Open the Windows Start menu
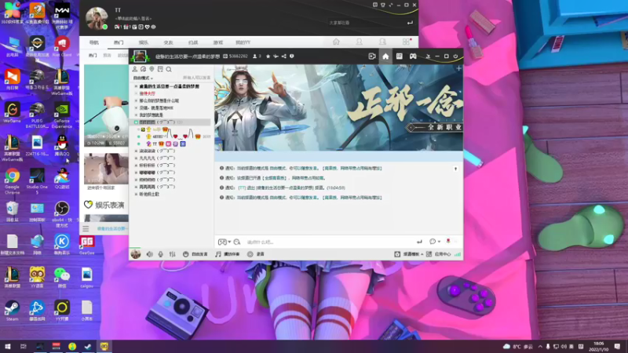 coord(7,346)
